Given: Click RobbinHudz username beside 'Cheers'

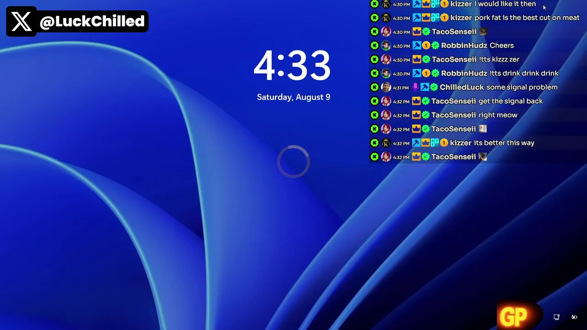Looking at the screenshot, I should tap(464, 45).
